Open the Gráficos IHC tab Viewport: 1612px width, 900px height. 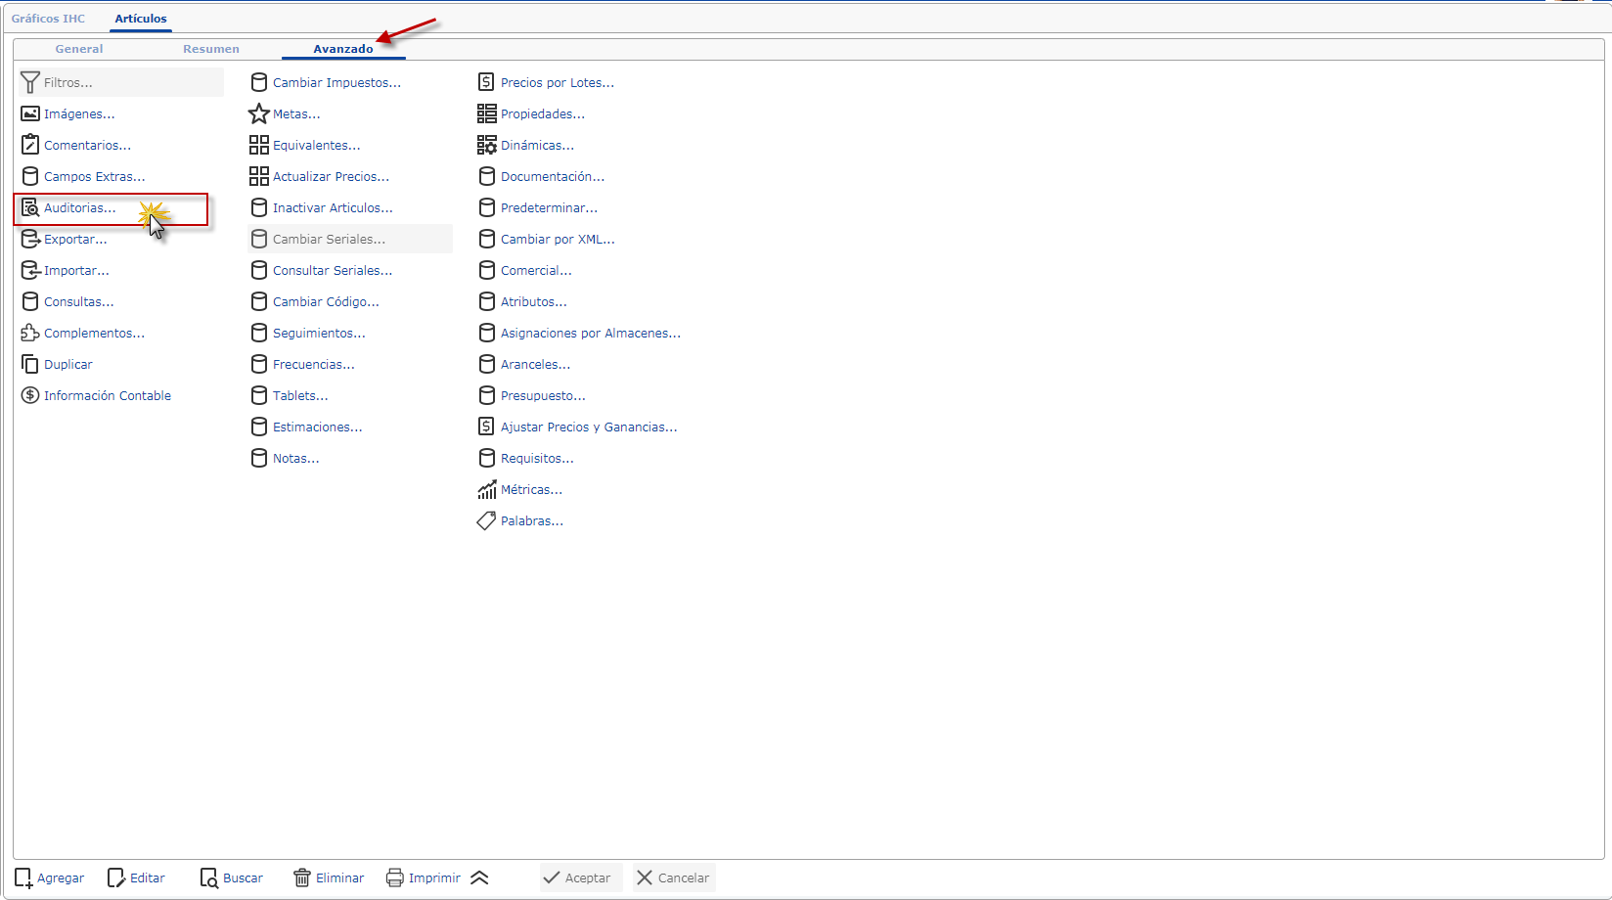coord(48,19)
